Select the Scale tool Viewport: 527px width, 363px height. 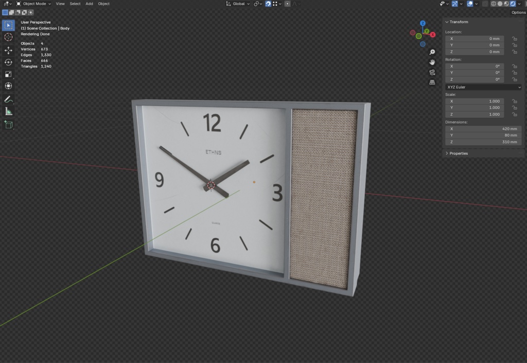pos(8,74)
